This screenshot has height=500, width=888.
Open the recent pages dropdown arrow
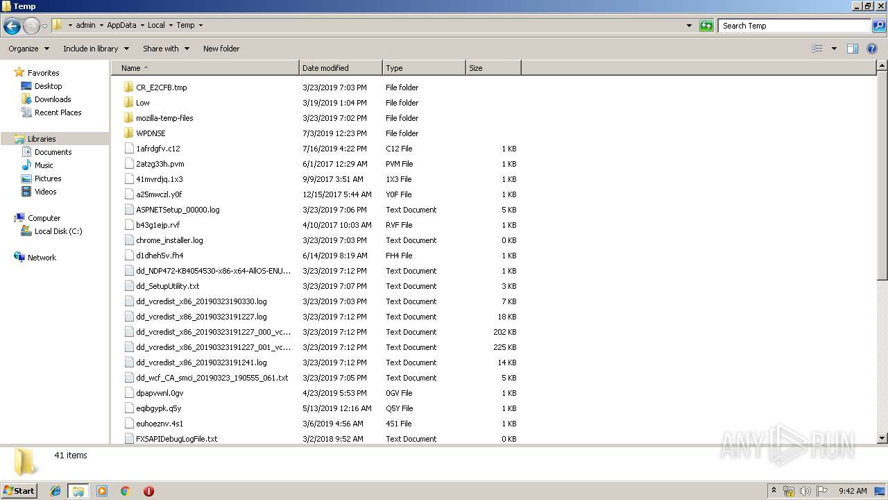44,26
